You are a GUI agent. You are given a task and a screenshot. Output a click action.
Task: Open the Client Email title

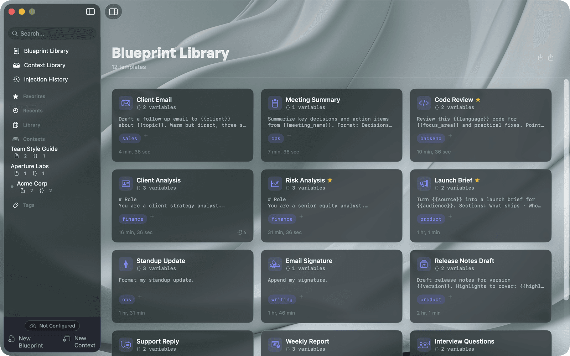coord(154,100)
